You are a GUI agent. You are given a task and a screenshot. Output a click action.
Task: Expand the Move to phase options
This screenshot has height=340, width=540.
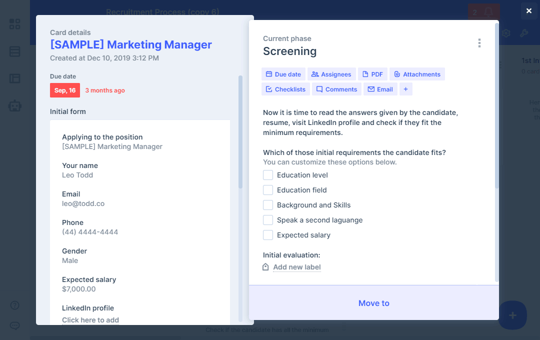point(373,303)
